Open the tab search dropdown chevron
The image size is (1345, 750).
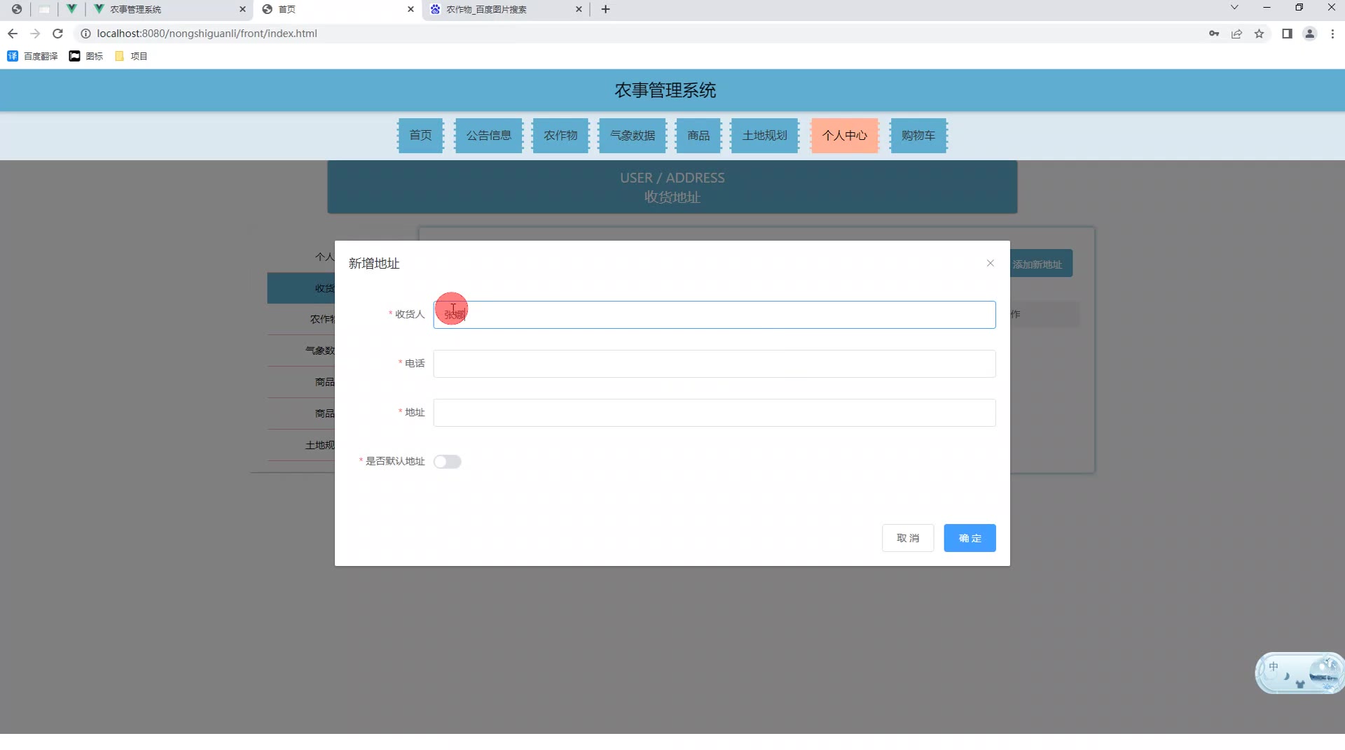(x=1234, y=8)
